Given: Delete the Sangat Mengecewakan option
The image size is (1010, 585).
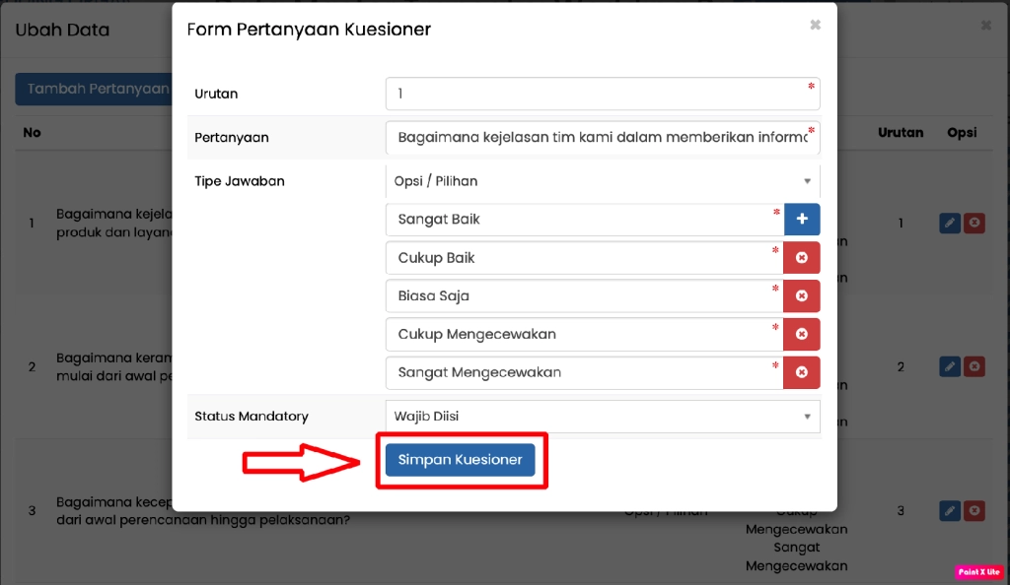Looking at the screenshot, I should 802,372.
